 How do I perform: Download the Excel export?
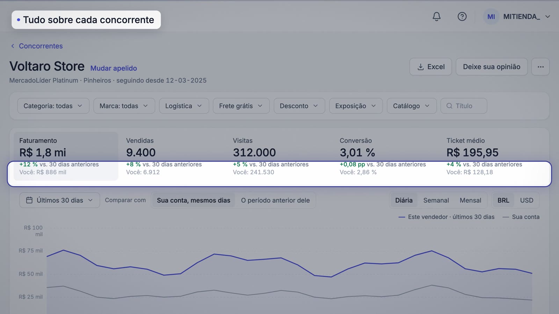[430, 67]
